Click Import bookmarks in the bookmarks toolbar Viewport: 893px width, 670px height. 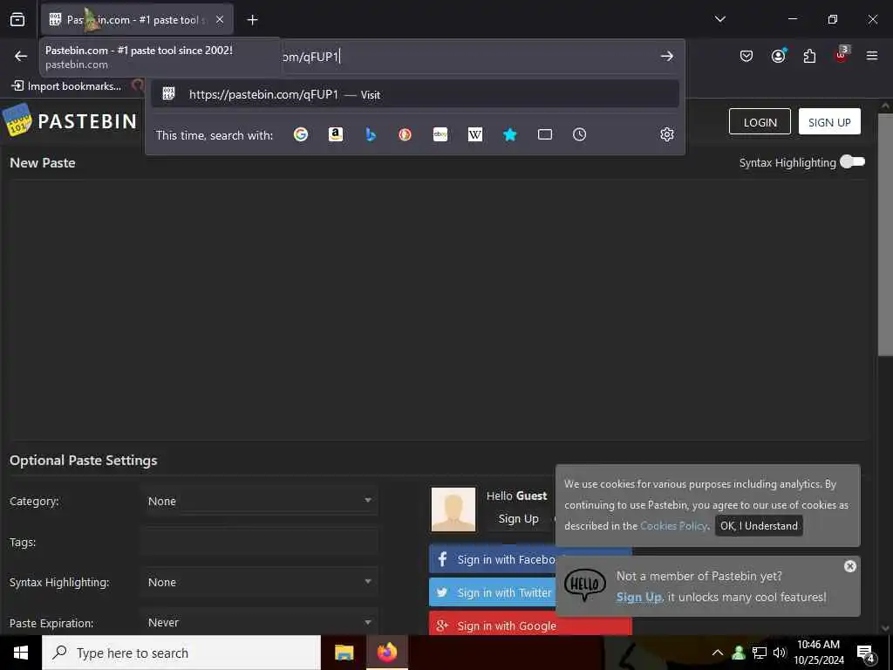click(66, 86)
